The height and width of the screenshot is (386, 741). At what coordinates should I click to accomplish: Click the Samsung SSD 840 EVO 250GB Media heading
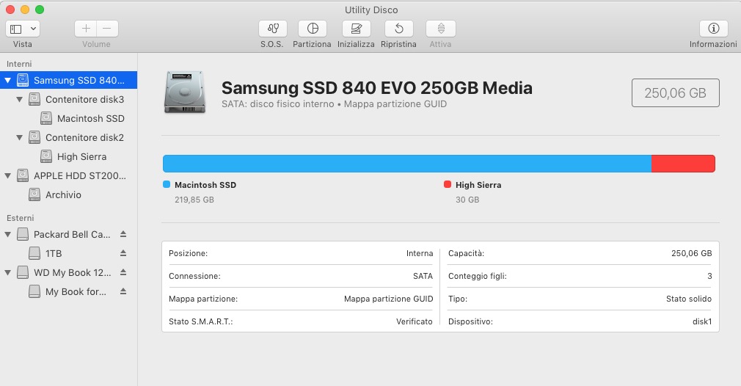[x=376, y=88]
